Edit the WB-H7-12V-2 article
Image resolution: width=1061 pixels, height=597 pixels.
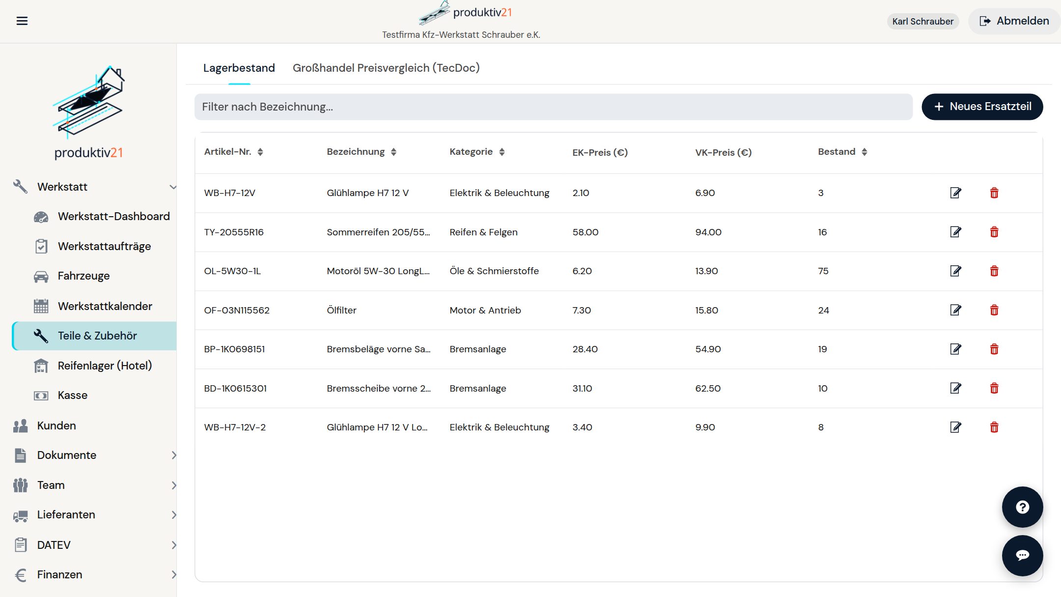pyautogui.click(x=955, y=427)
